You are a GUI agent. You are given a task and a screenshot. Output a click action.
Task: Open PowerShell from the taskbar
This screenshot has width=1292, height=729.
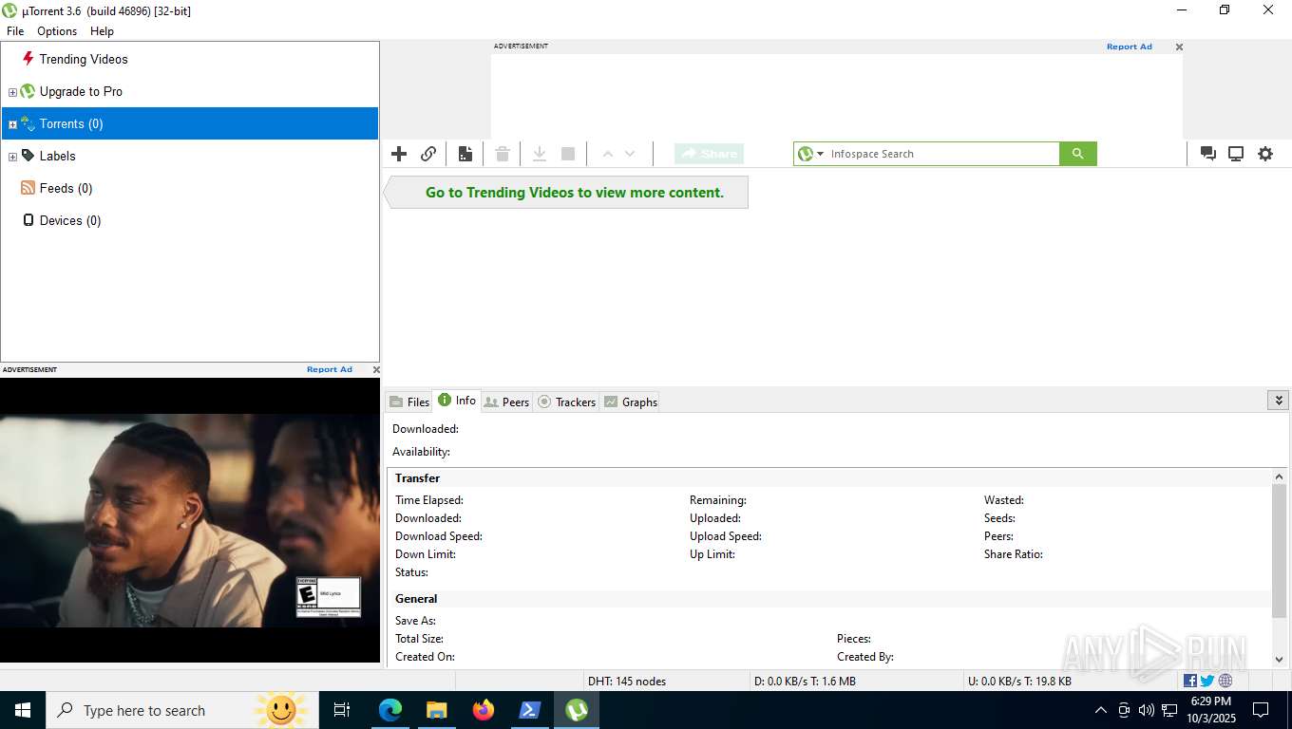click(530, 710)
